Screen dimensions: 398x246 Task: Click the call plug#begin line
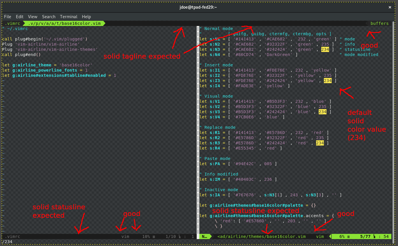(x=44, y=39)
